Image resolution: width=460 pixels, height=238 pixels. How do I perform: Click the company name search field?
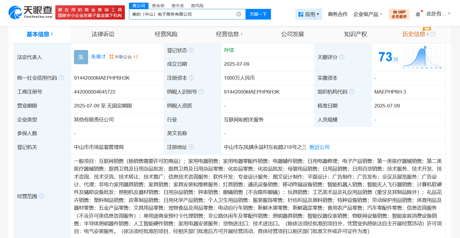pyautogui.click(x=182, y=14)
